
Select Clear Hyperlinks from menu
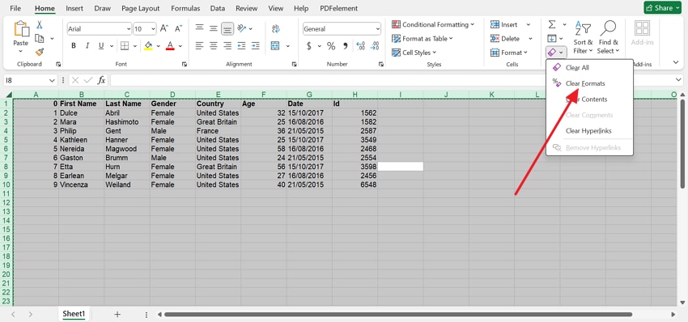(x=589, y=131)
